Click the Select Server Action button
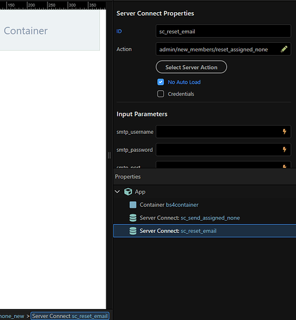The image size is (296, 320). tap(191, 67)
